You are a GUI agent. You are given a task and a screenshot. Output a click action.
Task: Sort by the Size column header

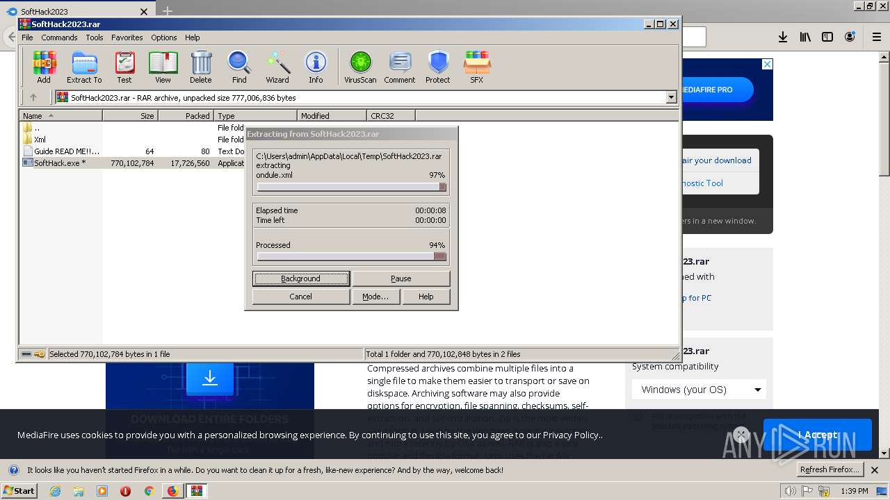[x=131, y=116]
